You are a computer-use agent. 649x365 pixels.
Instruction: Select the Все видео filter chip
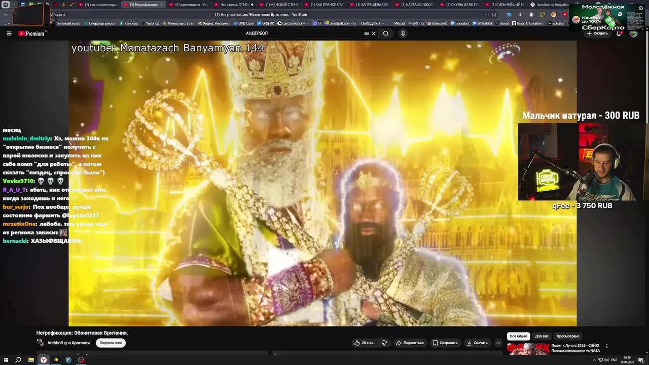pos(519,336)
